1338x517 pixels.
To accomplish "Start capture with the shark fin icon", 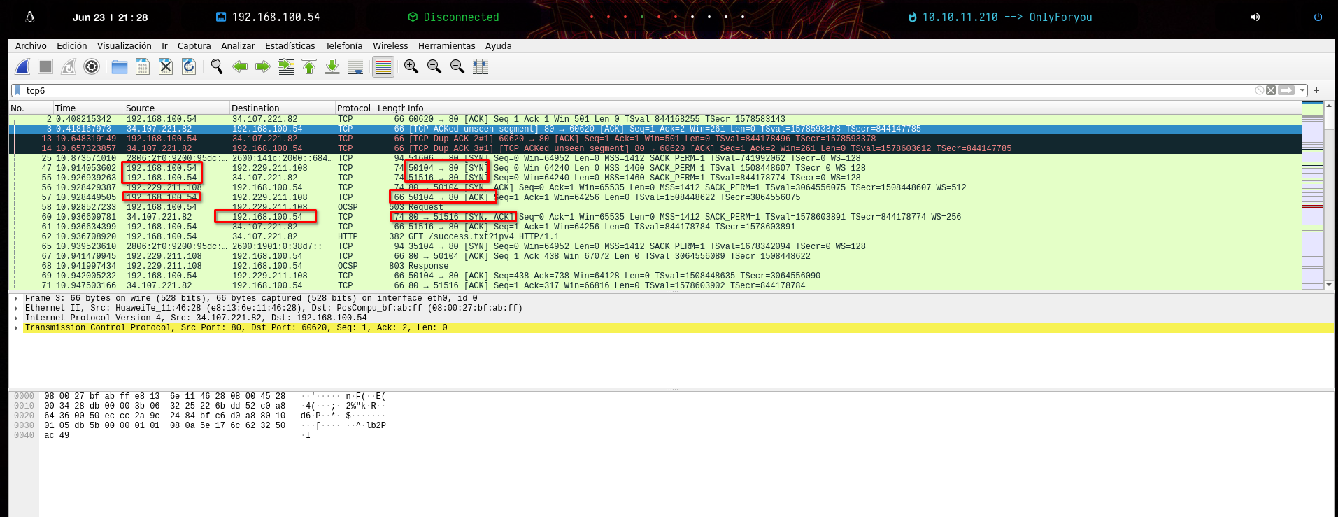I will click(22, 66).
